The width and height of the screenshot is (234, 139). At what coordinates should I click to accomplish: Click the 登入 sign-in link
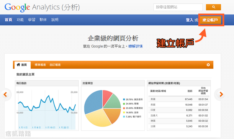[x=189, y=20]
